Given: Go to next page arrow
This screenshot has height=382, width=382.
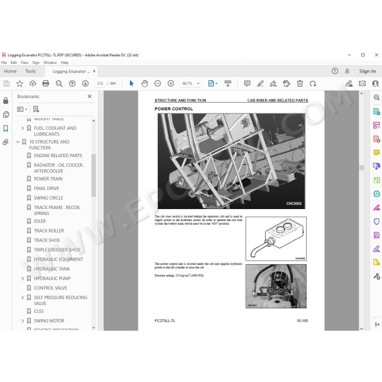Looking at the screenshot, I should tap(85, 83).
